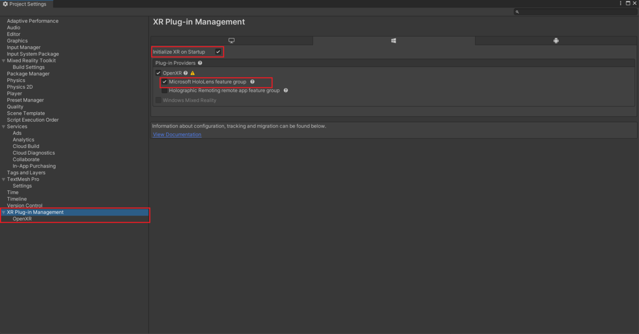Screen dimensions: 639x334
Task: Select Analytics under Services
Action: pos(23,140)
